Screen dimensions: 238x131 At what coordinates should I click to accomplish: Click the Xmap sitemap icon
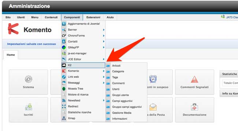coord(64,118)
